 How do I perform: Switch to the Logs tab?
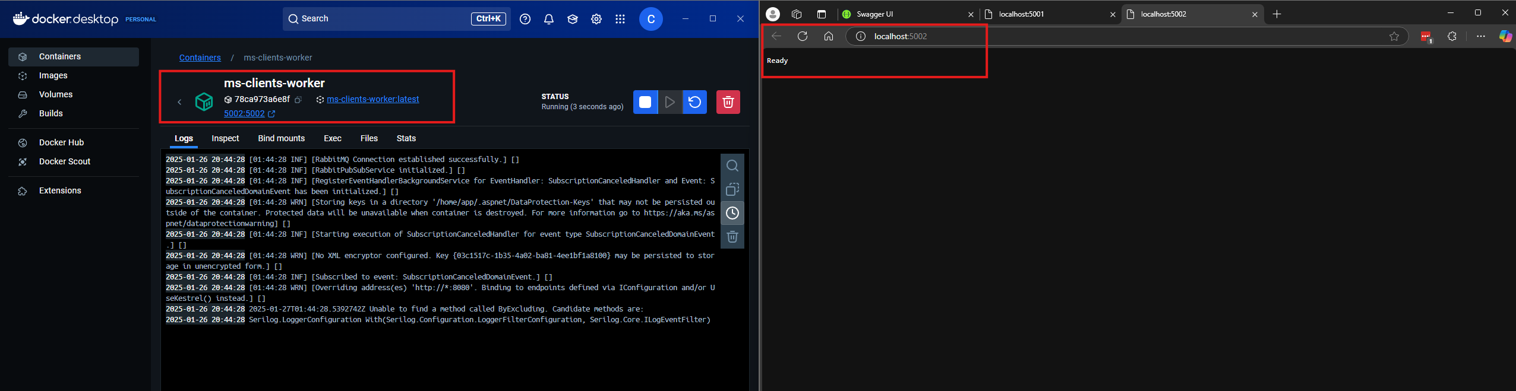pos(184,138)
